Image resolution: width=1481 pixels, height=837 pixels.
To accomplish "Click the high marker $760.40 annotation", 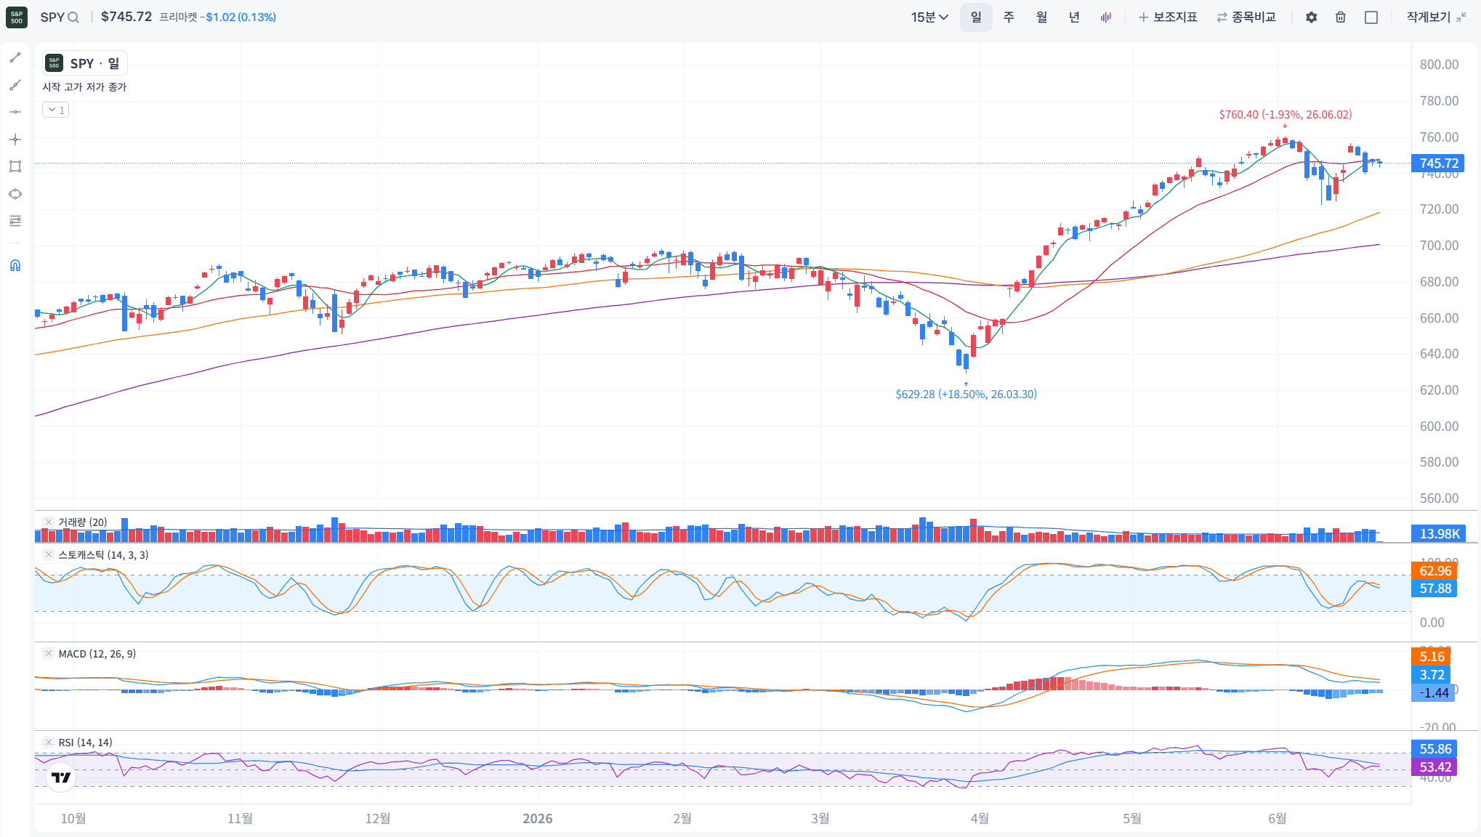I will click(1286, 114).
